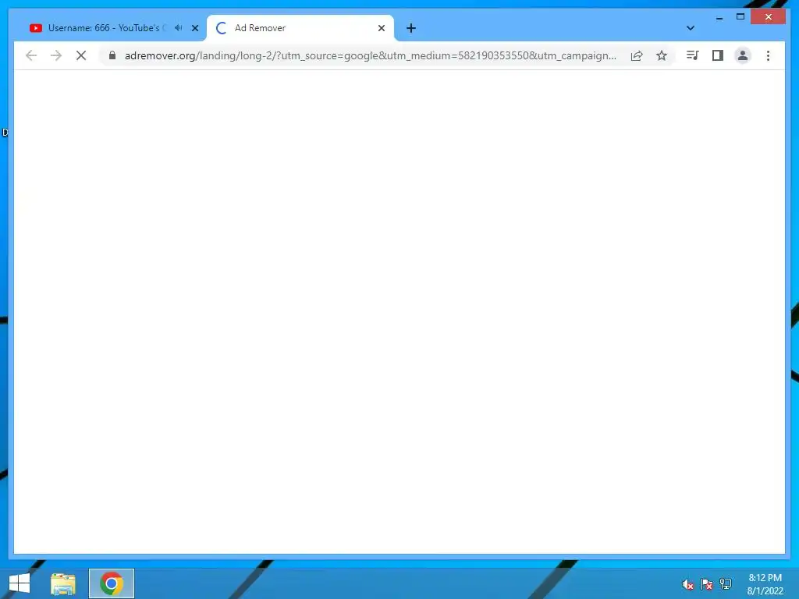This screenshot has width=799, height=599.
Task: Close the Chrome window
Action: [769, 17]
